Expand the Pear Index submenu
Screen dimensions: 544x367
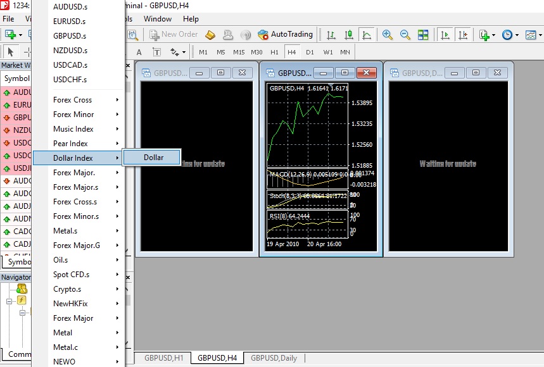tap(78, 144)
